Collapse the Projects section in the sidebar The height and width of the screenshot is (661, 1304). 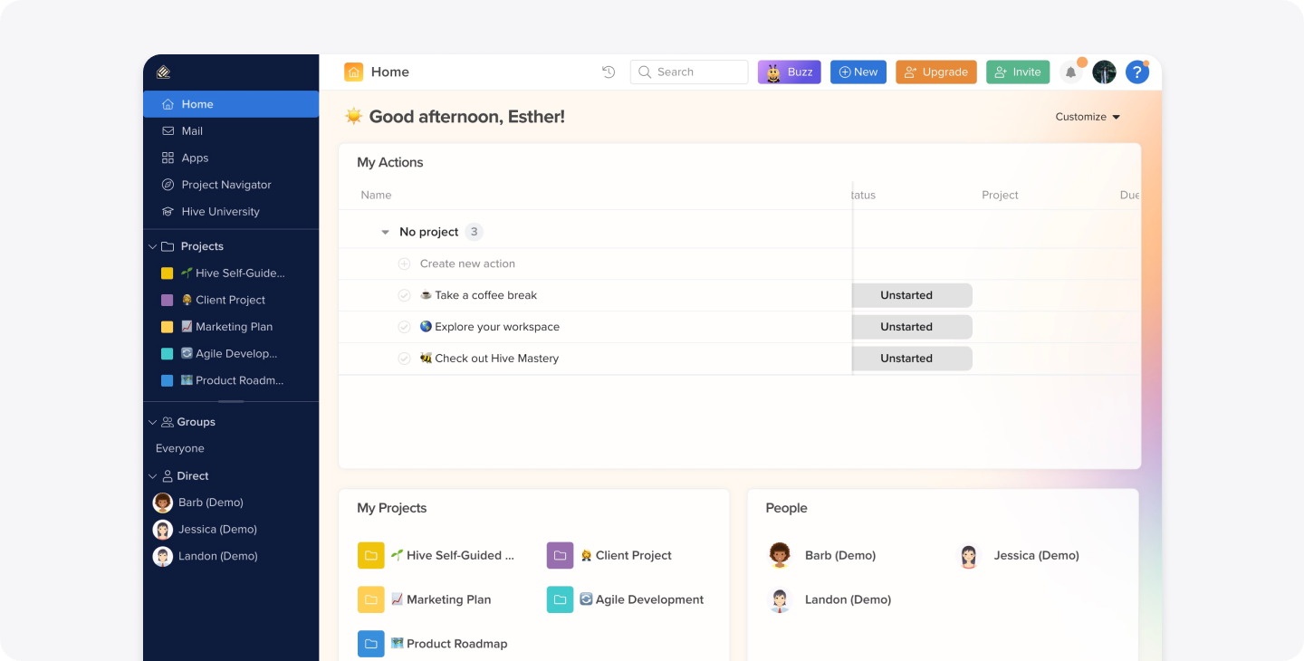152,245
